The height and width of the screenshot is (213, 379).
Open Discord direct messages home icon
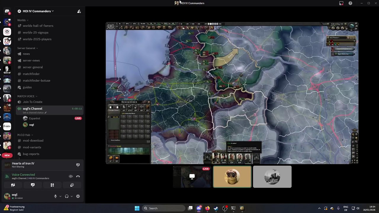click(x=7, y=11)
